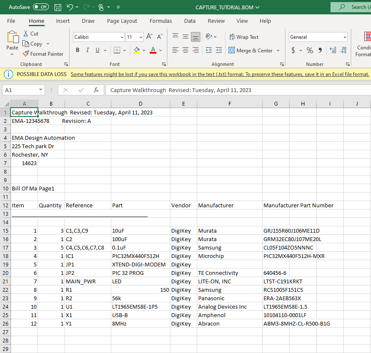Expand the Copy options arrow

coord(48,44)
